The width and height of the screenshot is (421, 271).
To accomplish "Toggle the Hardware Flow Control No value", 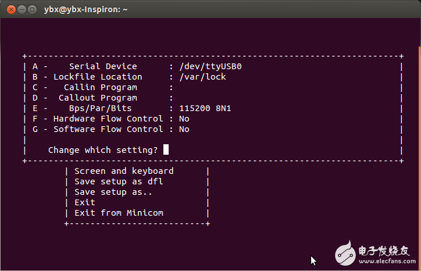I will (x=184, y=119).
